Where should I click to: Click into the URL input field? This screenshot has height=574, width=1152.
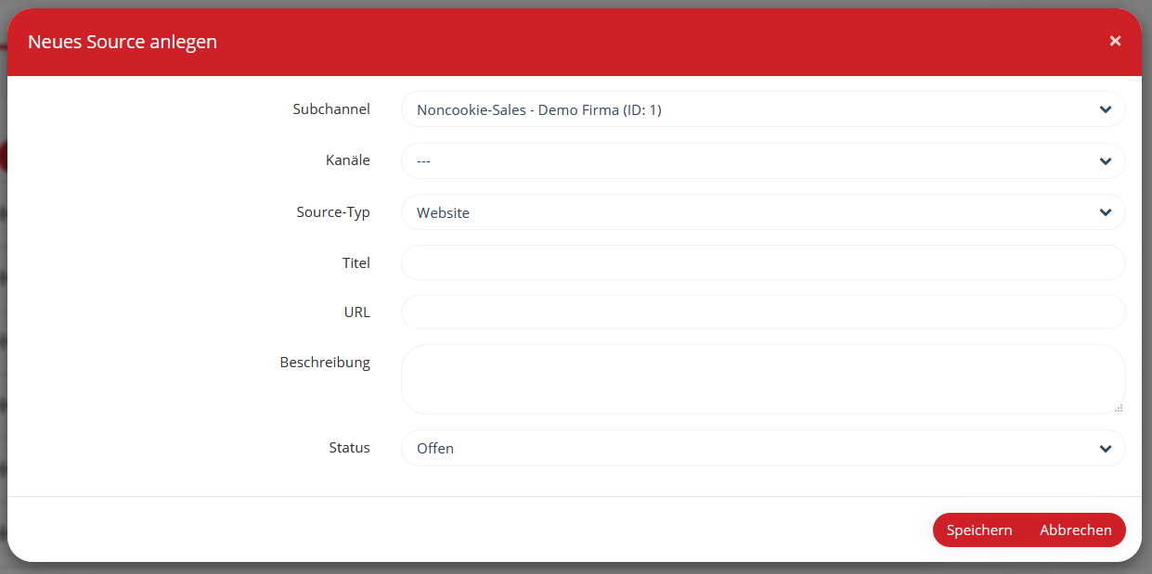[762, 313]
